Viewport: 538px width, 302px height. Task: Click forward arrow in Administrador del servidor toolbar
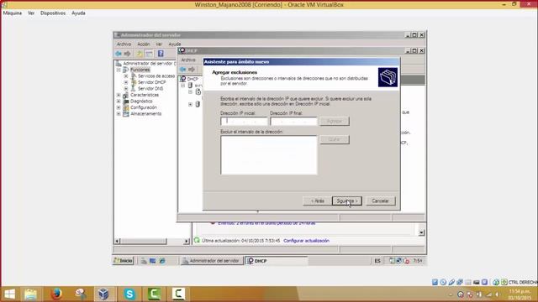pyautogui.click(x=127, y=54)
